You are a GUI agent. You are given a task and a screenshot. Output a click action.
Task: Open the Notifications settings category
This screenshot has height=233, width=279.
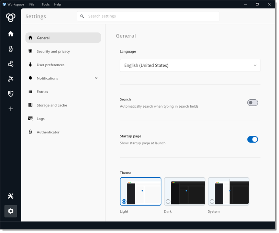click(x=63, y=78)
